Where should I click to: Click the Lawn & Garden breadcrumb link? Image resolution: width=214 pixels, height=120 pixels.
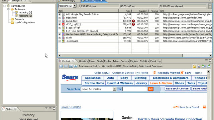tap(71, 107)
